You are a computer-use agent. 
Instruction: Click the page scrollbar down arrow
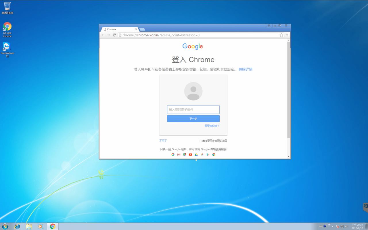pyautogui.click(x=289, y=157)
